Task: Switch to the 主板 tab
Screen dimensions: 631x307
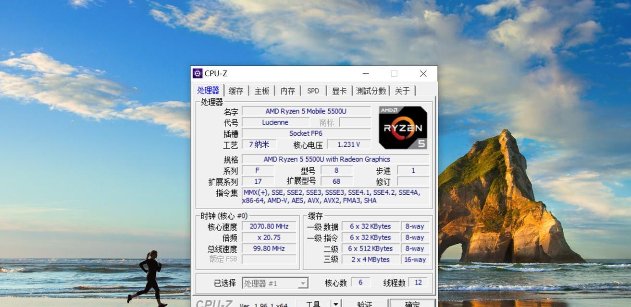Action: (262, 91)
